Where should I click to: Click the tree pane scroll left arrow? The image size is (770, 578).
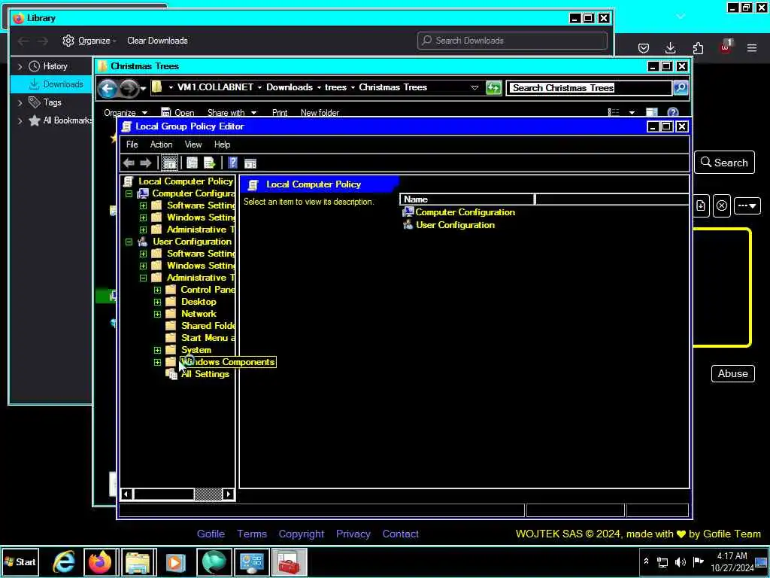click(x=126, y=494)
